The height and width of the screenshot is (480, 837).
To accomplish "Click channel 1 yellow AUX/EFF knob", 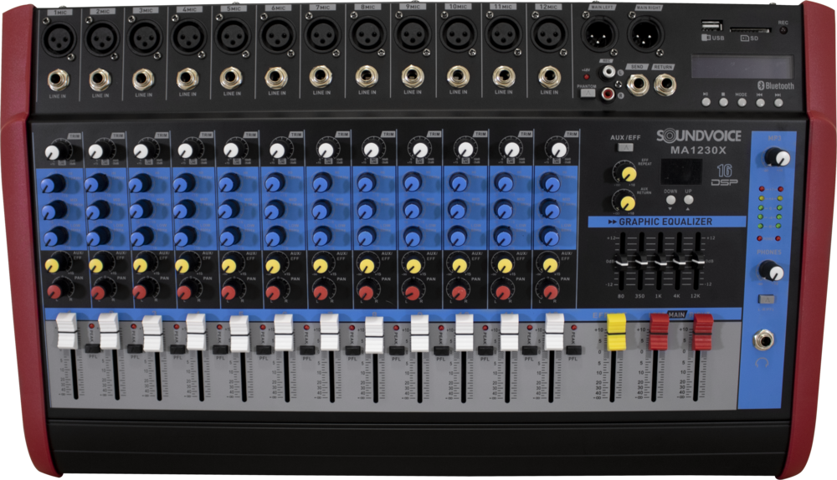I will click(55, 263).
